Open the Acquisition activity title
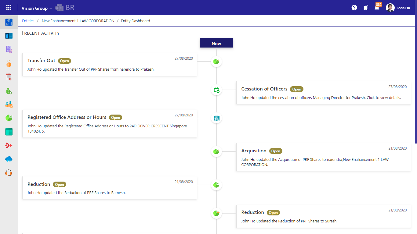 point(254,151)
